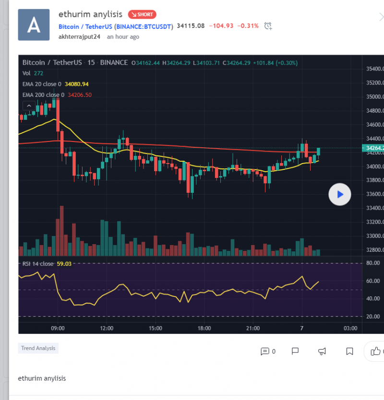The height and width of the screenshot is (400, 384).
Task: Click the megaphone promote icon
Action: pos(322,351)
